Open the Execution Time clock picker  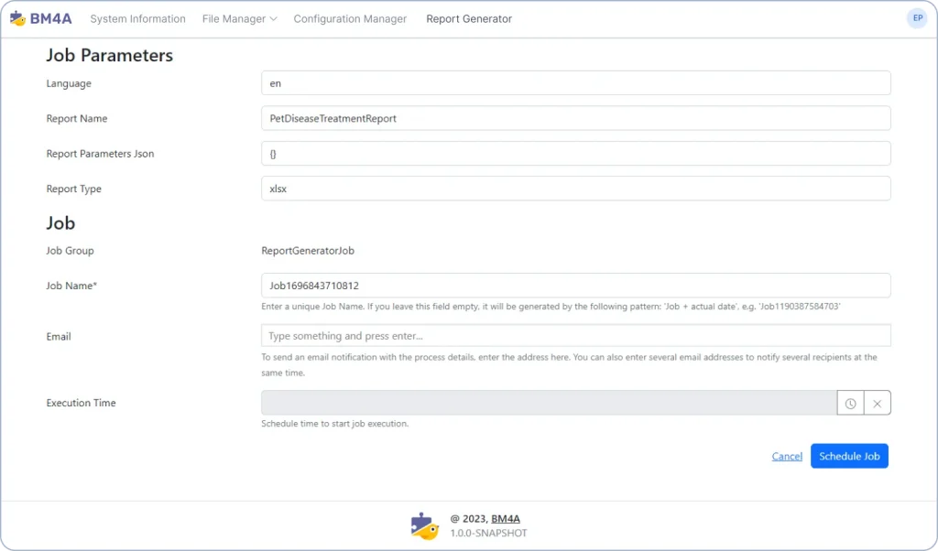850,404
